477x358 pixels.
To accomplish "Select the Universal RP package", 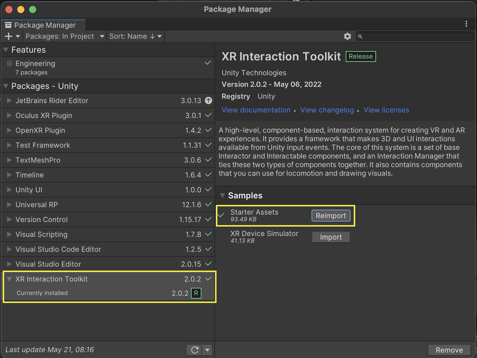I will (108, 205).
